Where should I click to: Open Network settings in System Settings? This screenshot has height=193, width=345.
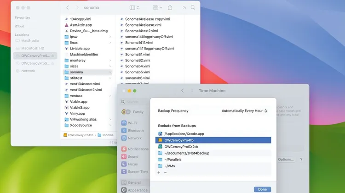[x=134, y=138]
